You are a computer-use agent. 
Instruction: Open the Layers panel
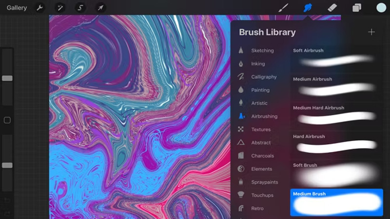(x=357, y=8)
